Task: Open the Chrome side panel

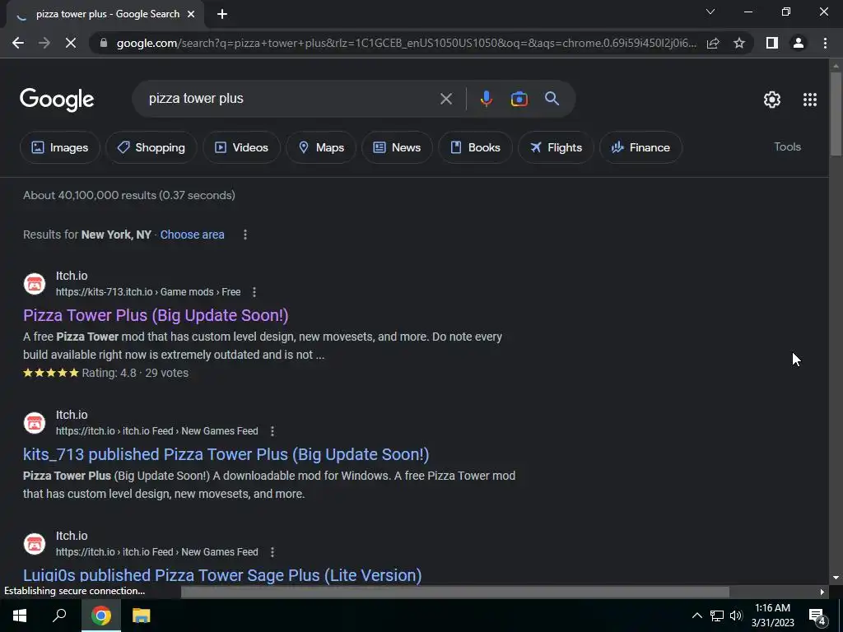Action: point(772,43)
